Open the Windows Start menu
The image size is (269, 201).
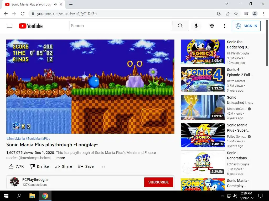pos(6,196)
